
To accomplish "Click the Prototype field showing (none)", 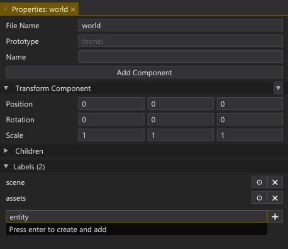I will (180, 41).
